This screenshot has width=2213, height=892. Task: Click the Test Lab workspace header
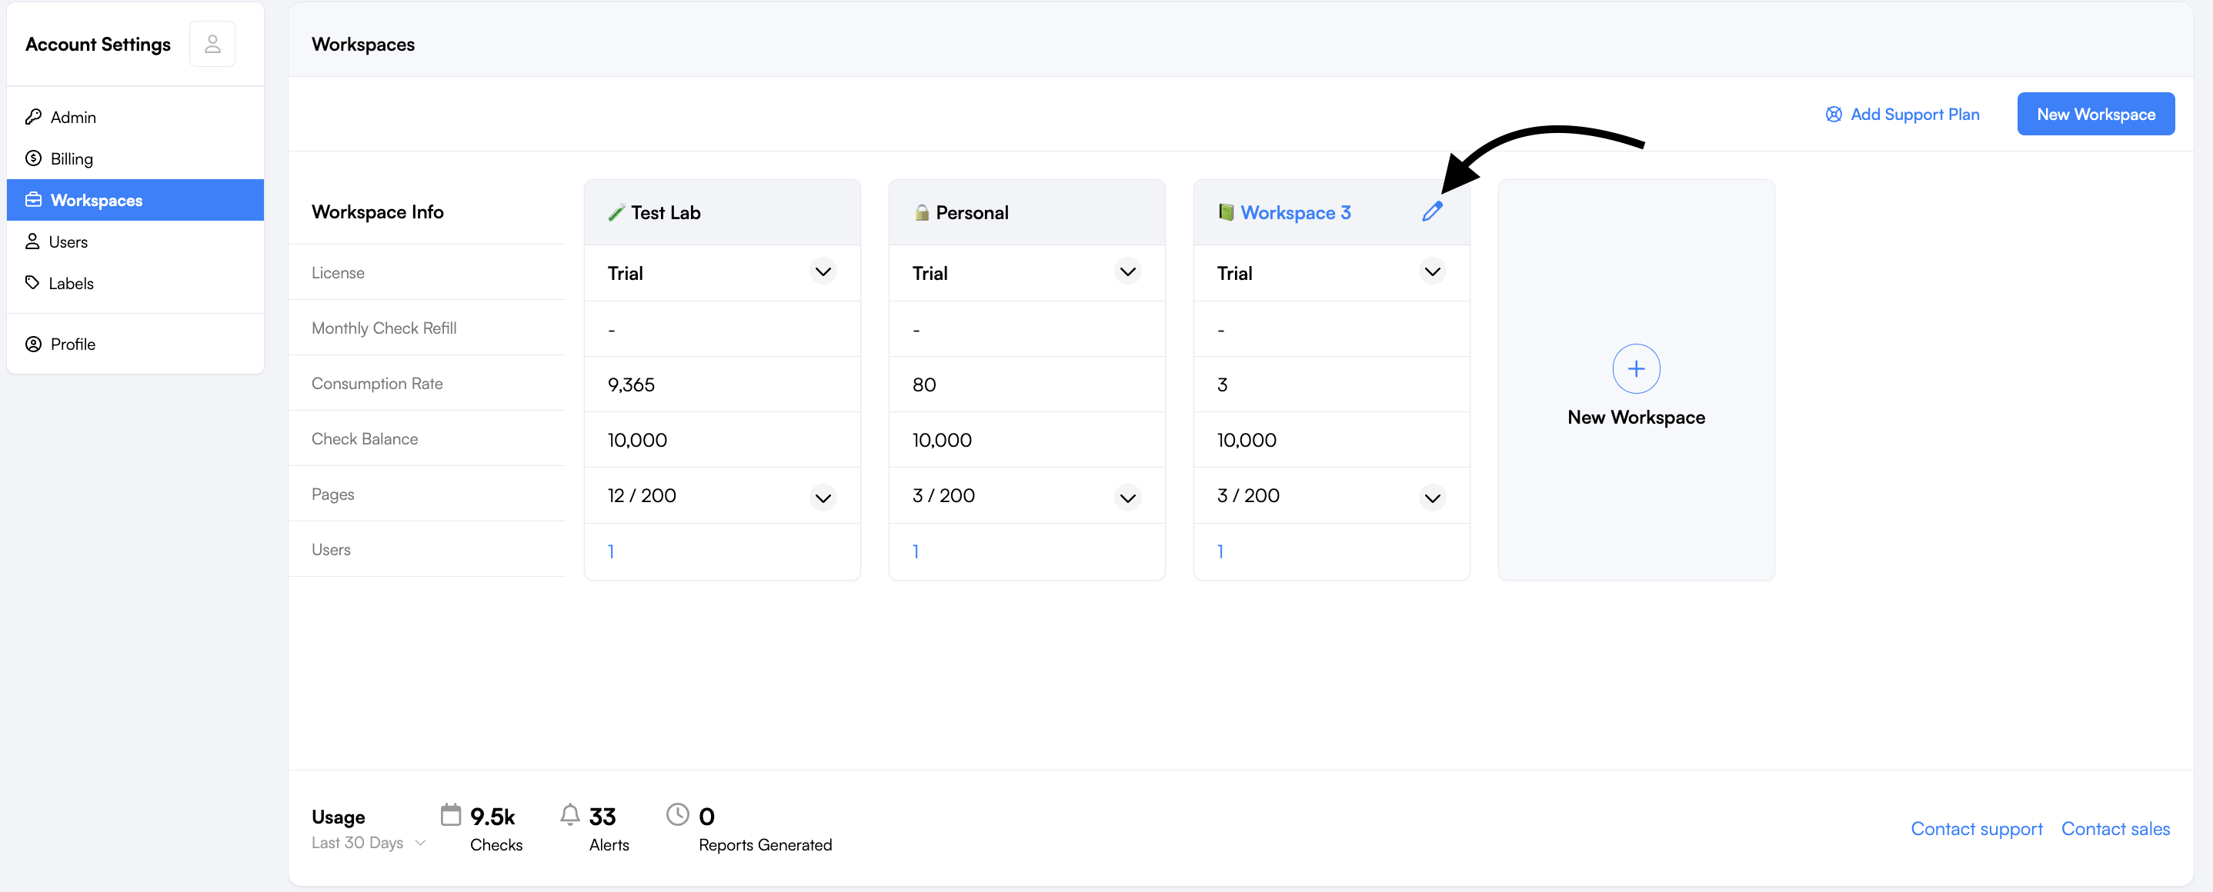pos(723,212)
